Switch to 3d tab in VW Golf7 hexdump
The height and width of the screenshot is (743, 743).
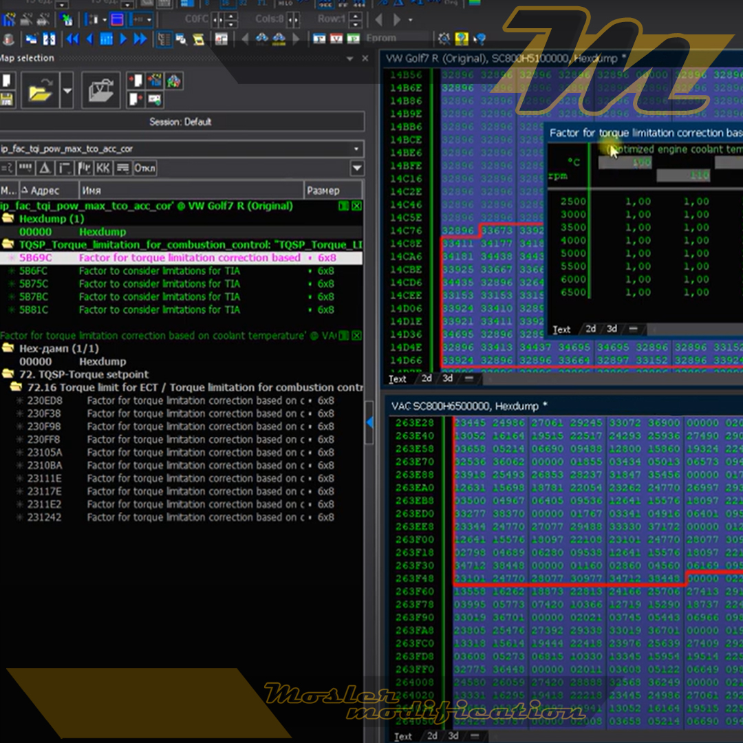pos(447,378)
